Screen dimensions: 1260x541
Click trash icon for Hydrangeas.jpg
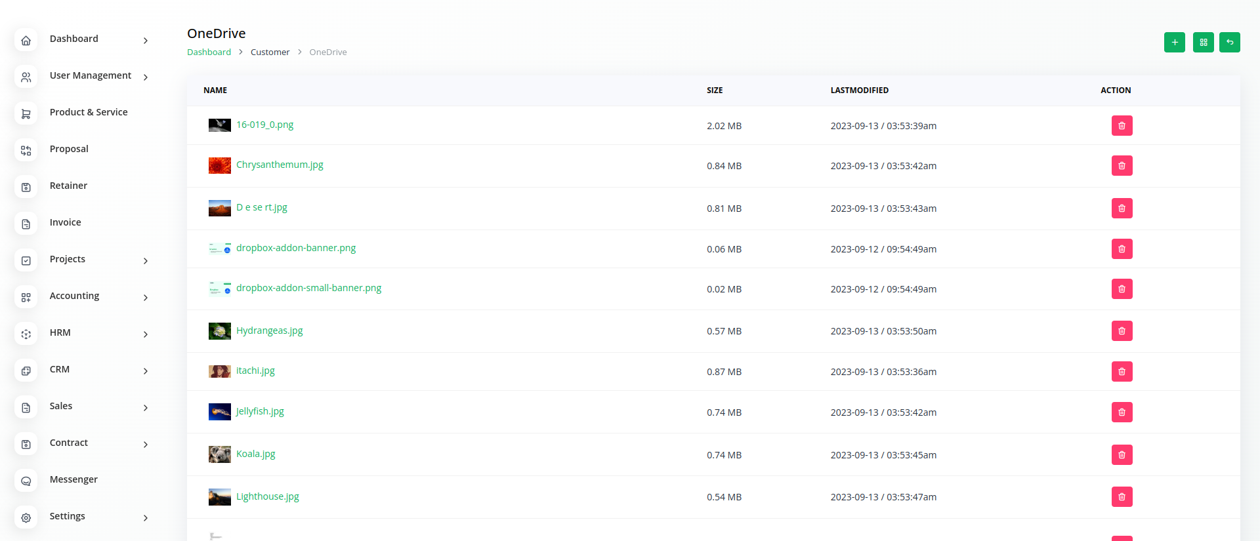click(x=1122, y=331)
